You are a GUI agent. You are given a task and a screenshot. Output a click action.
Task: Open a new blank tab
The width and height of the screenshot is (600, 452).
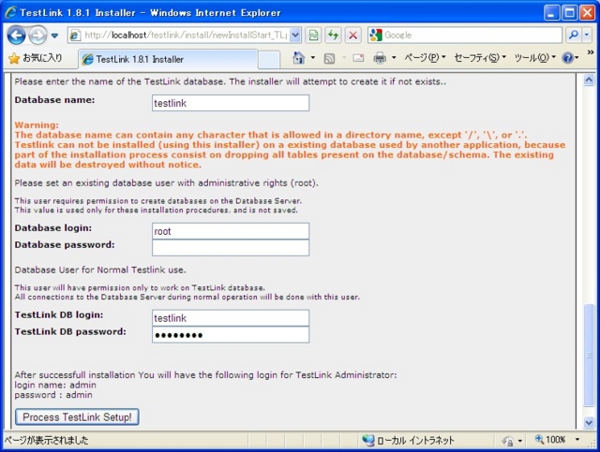[269, 60]
